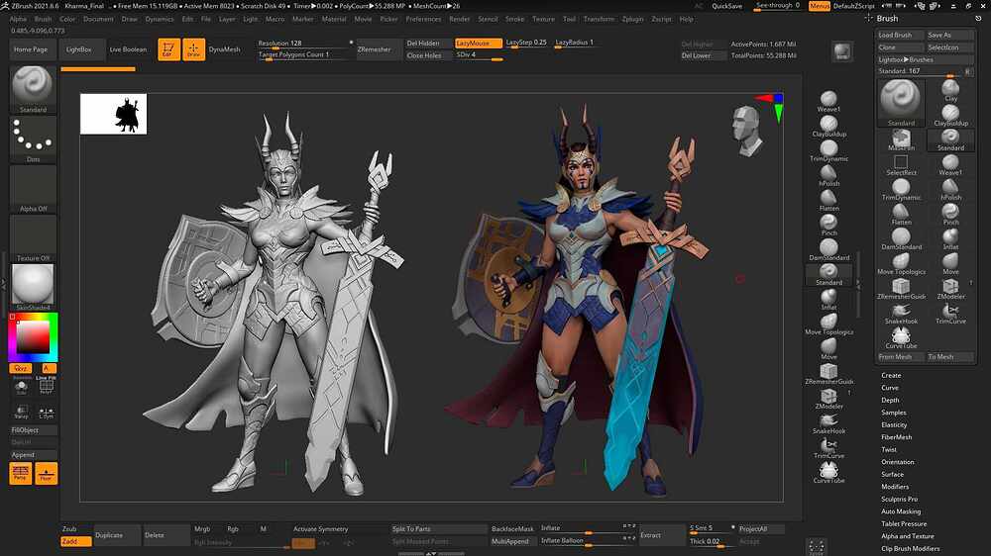Select the SnakeHook brush in the side shelf
Screen dimensions: 991x556
point(828,422)
